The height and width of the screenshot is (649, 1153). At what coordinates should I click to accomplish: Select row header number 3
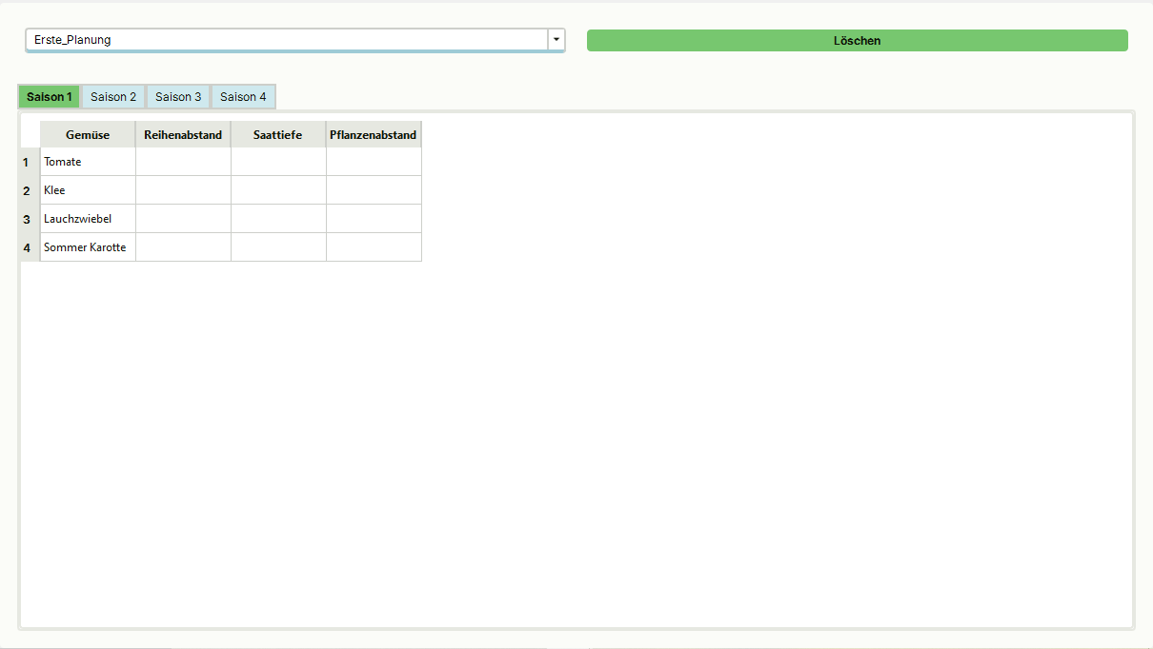pos(30,219)
